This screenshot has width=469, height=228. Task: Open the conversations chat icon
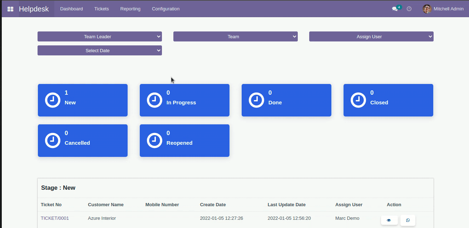[395, 9]
